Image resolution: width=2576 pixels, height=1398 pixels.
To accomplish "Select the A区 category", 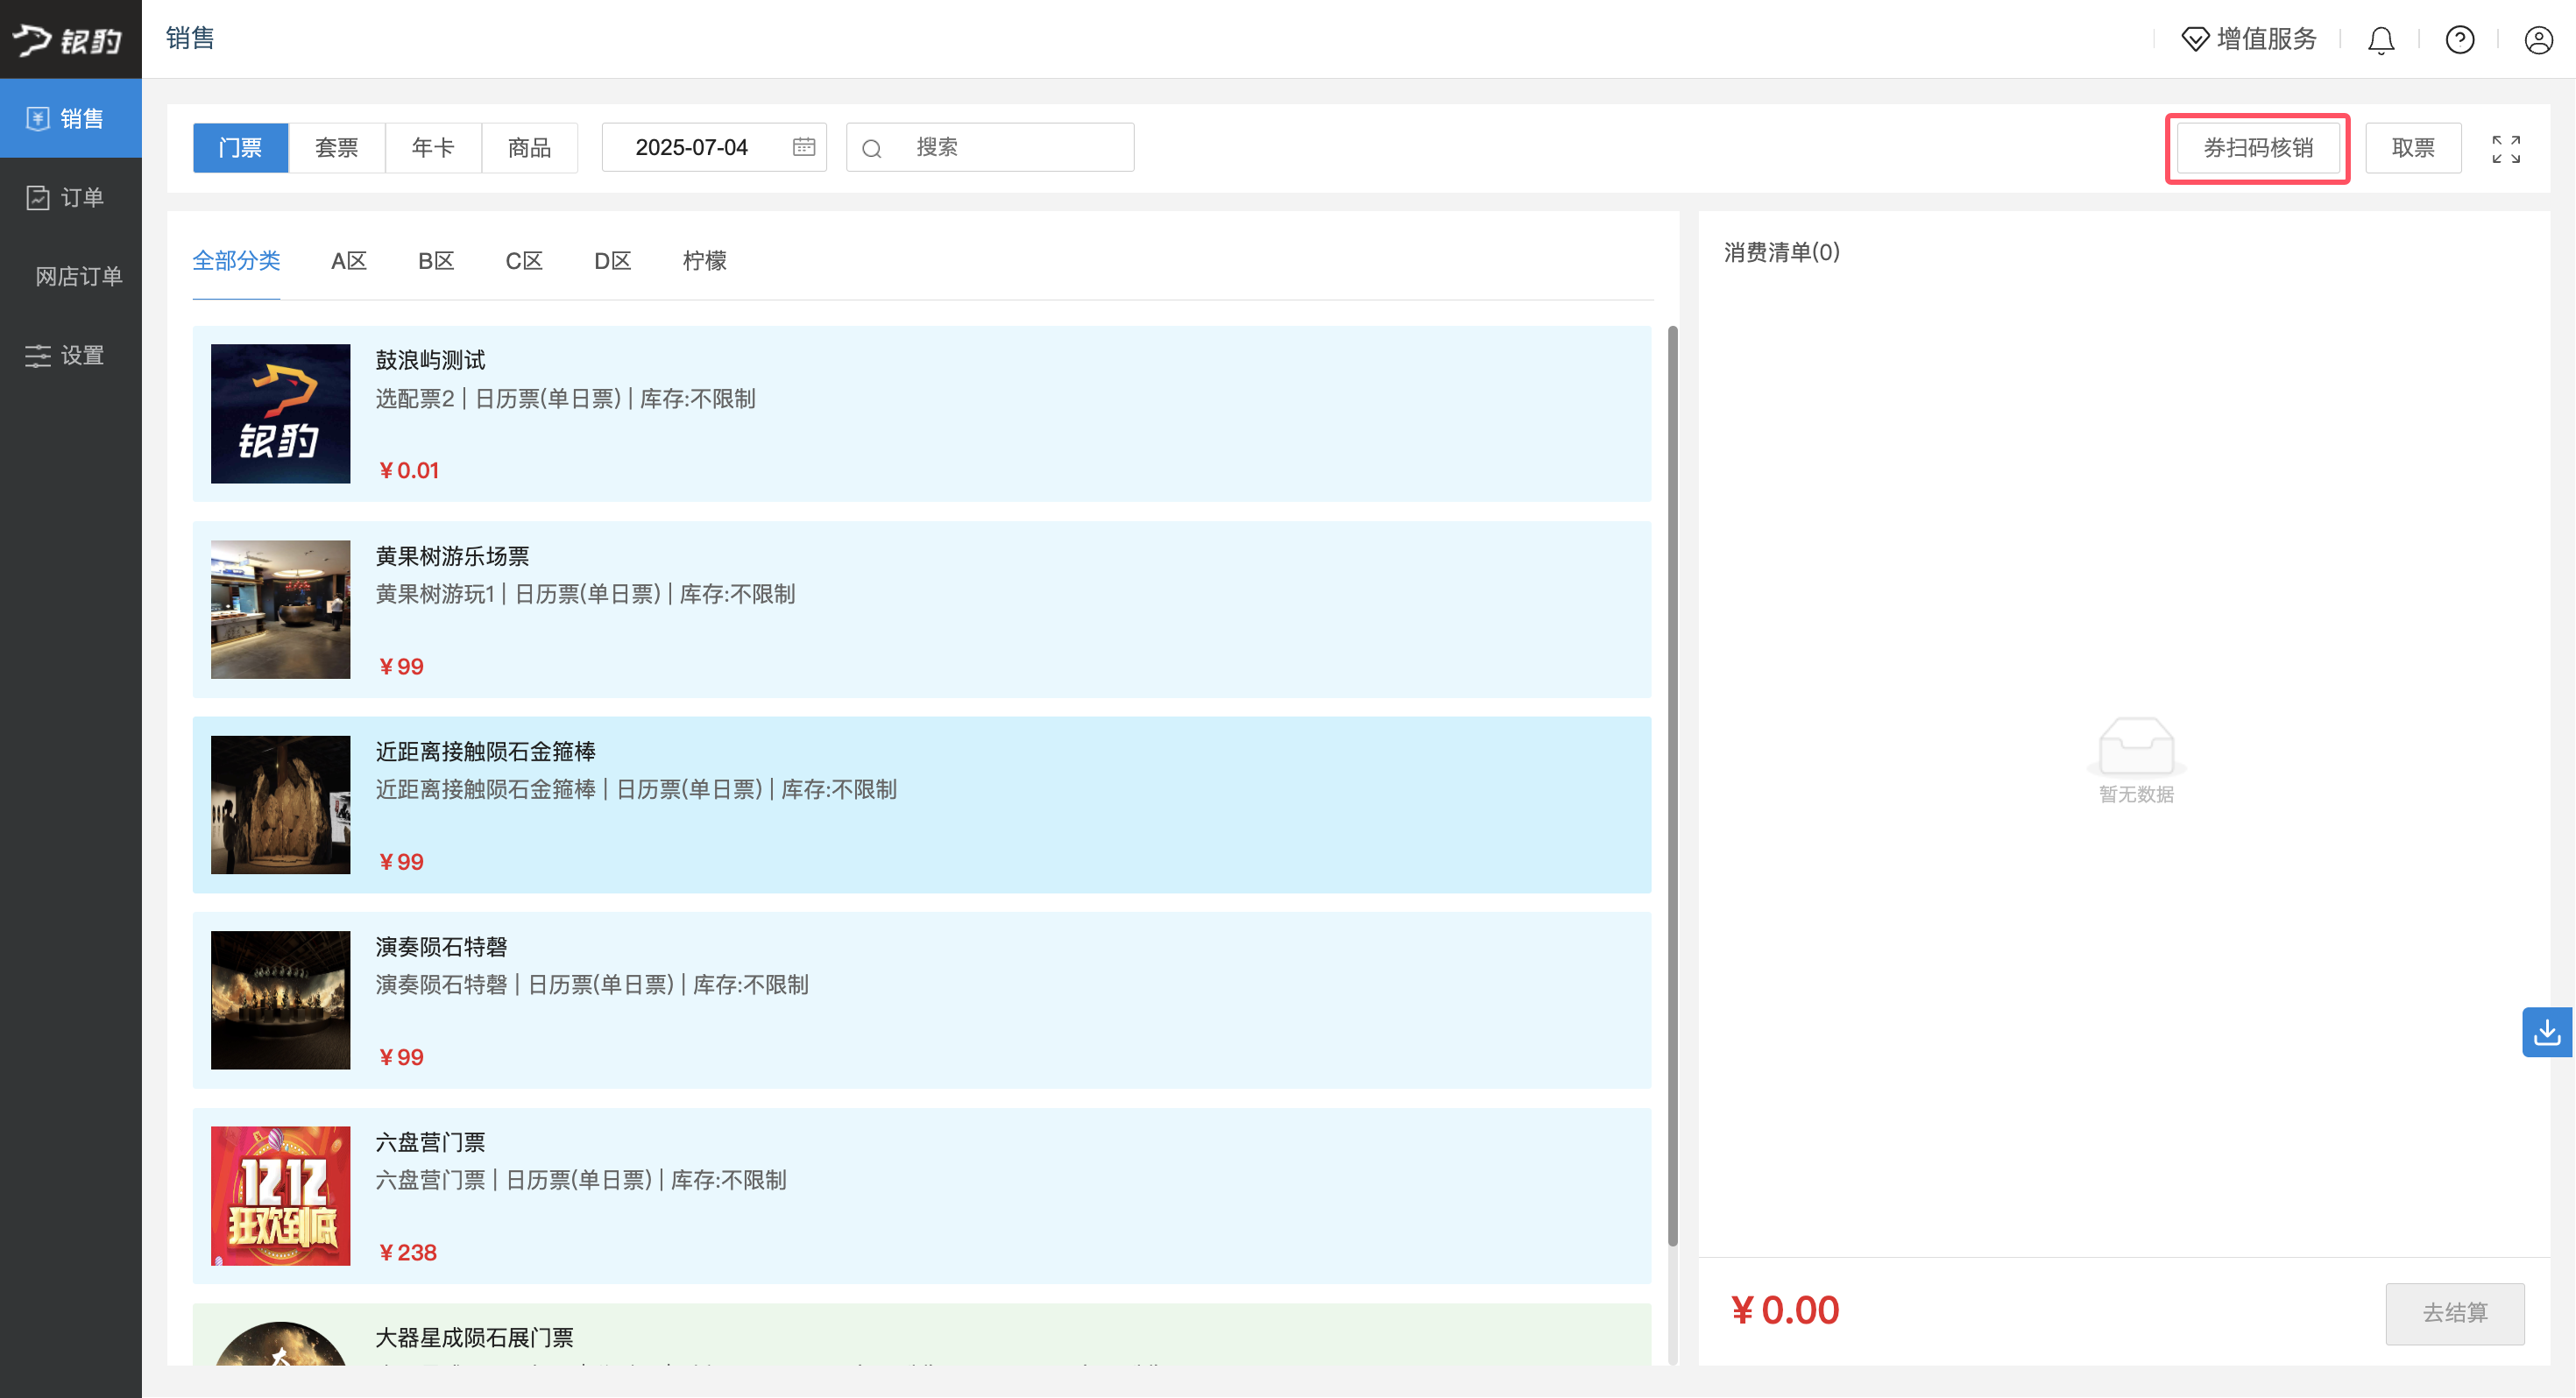I will (349, 261).
